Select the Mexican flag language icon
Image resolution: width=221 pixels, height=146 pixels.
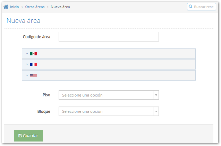(x=33, y=54)
